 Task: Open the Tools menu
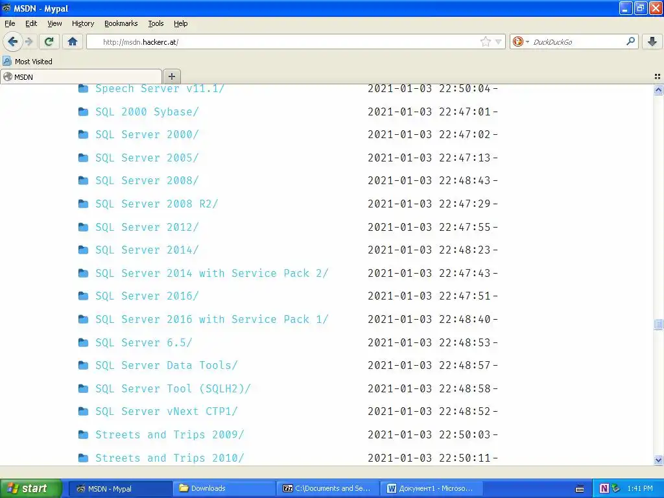pos(156,23)
